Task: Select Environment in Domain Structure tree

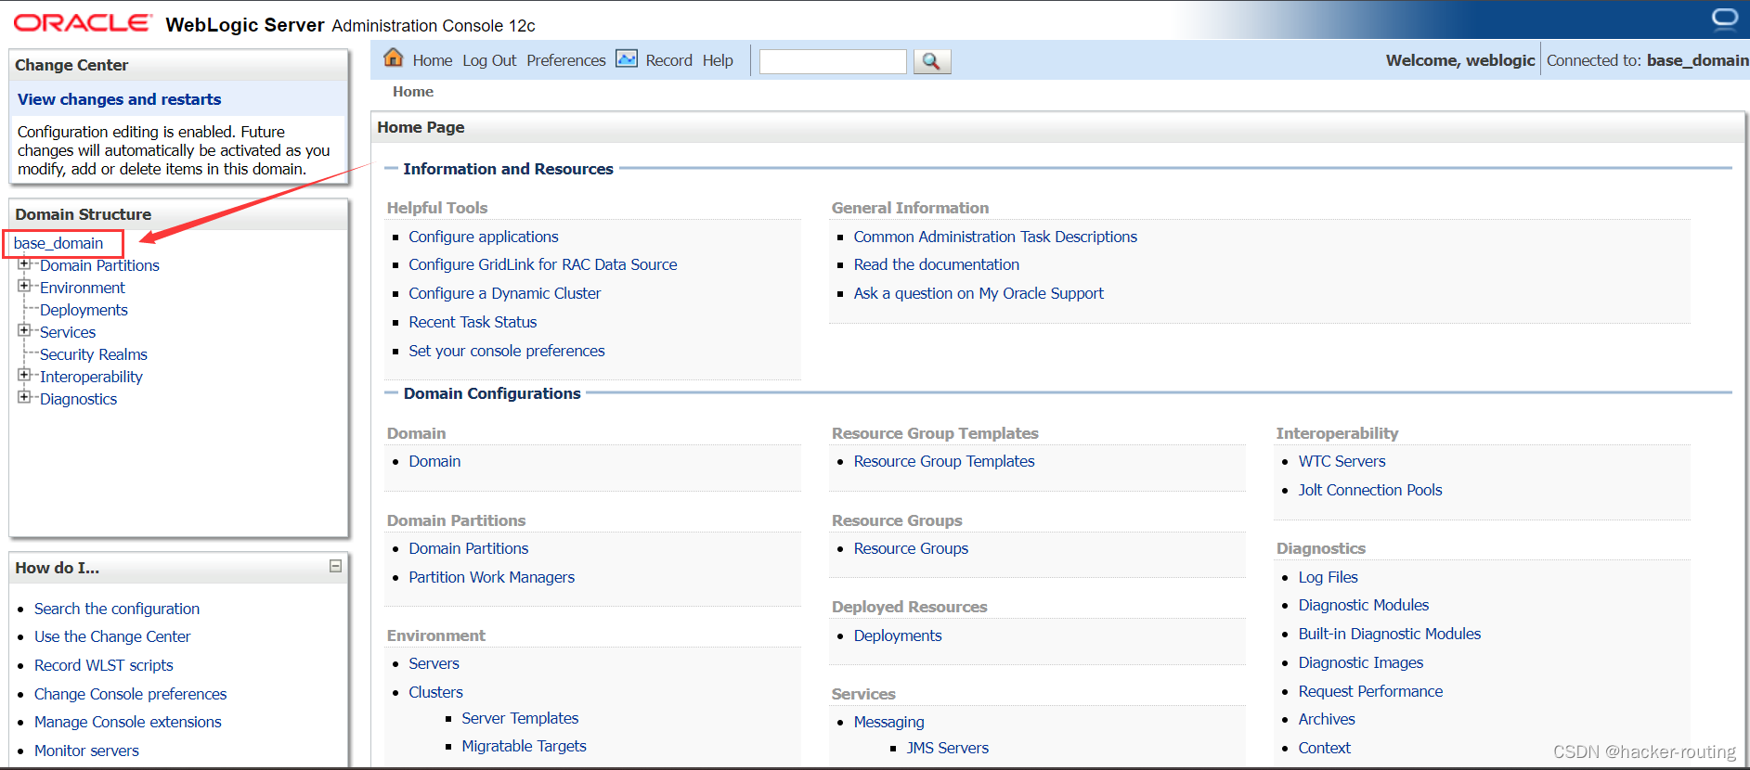Action: coord(83,288)
